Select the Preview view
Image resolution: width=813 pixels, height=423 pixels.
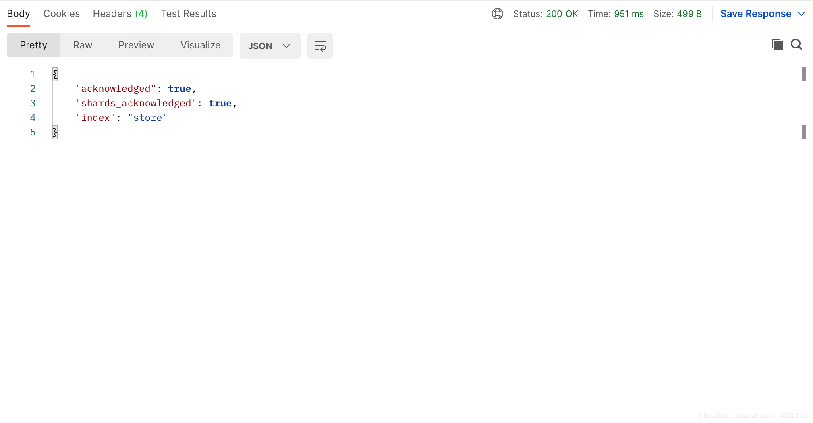[x=136, y=45]
